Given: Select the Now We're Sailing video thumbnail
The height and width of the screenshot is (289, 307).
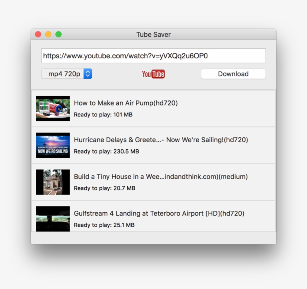Looking at the screenshot, I should (53, 145).
